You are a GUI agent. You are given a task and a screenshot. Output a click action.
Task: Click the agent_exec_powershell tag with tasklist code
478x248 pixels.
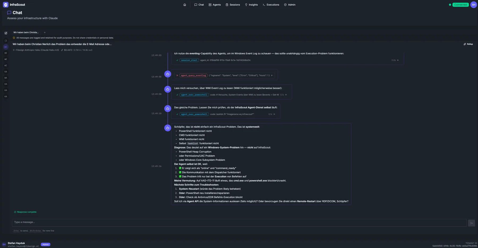(194, 114)
